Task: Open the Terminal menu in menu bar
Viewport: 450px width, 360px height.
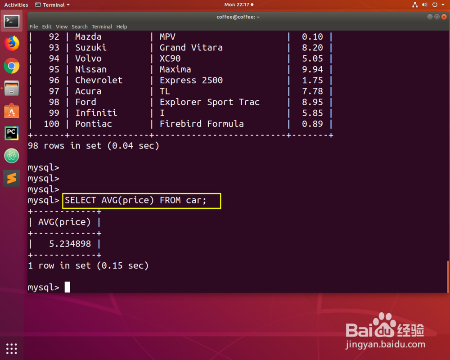Action: [x=102, y=27]
